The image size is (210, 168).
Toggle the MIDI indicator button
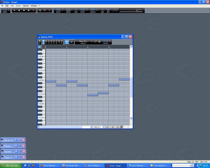point(103,10)
